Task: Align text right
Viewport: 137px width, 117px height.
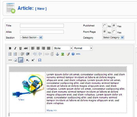Action: coord(43,48)
